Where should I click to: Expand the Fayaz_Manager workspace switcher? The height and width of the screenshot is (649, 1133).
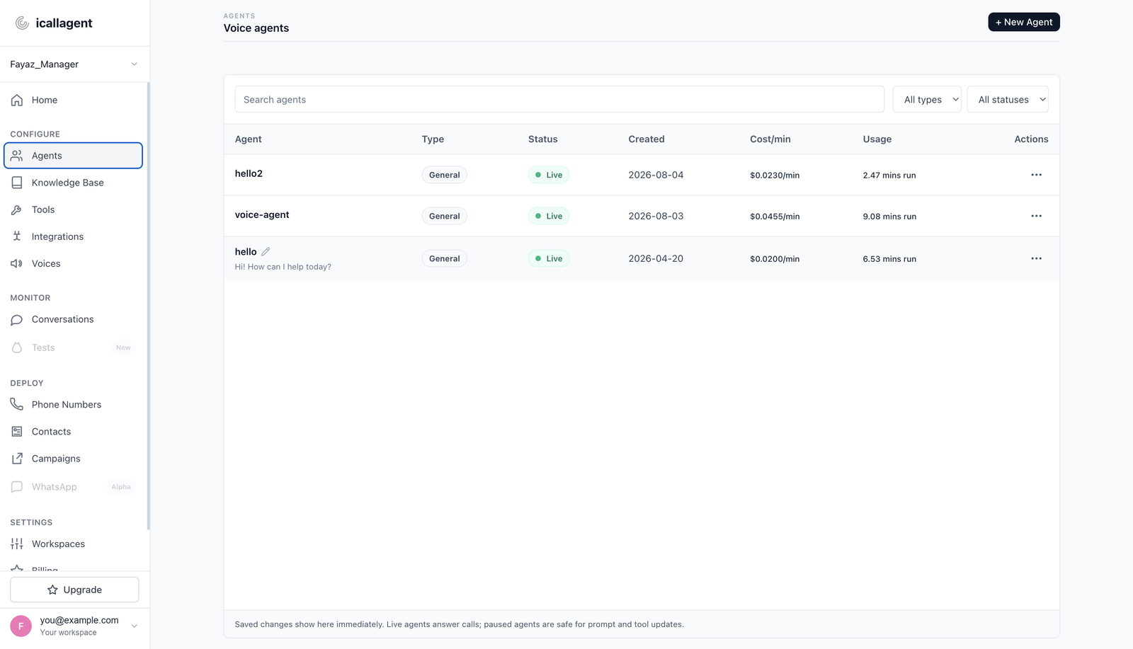pos(74,64)
